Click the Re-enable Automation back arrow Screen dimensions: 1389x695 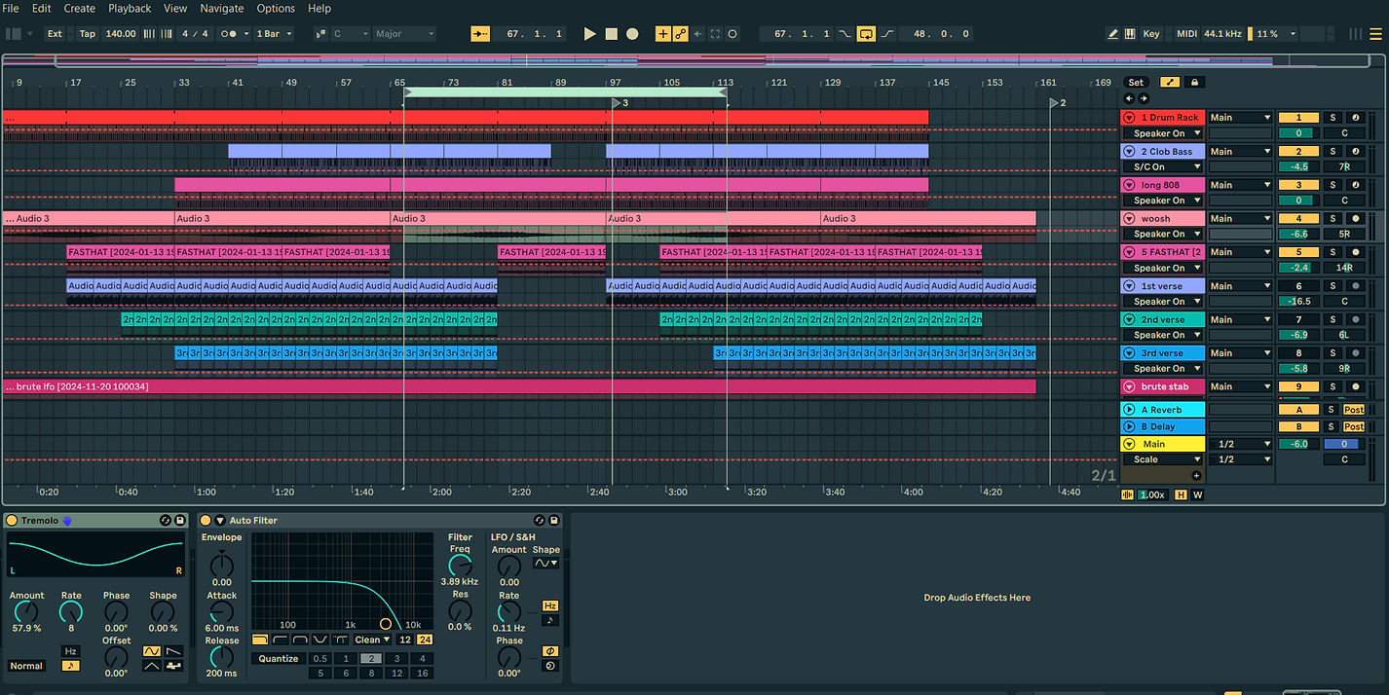(697, 34)
